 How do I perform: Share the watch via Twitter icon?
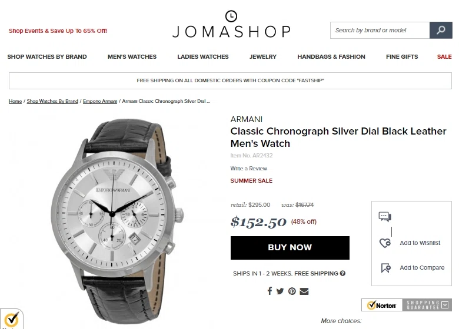(x=280, y=291)
